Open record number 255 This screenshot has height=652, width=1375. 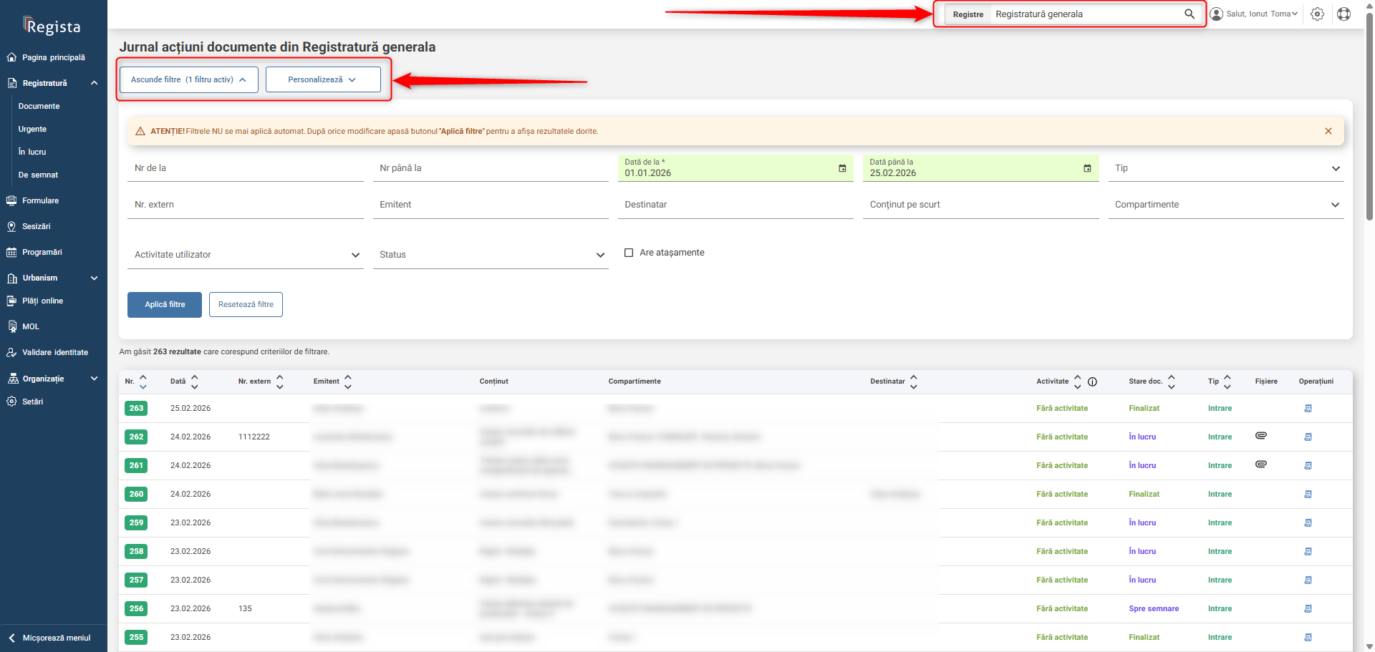click(136, 637)
